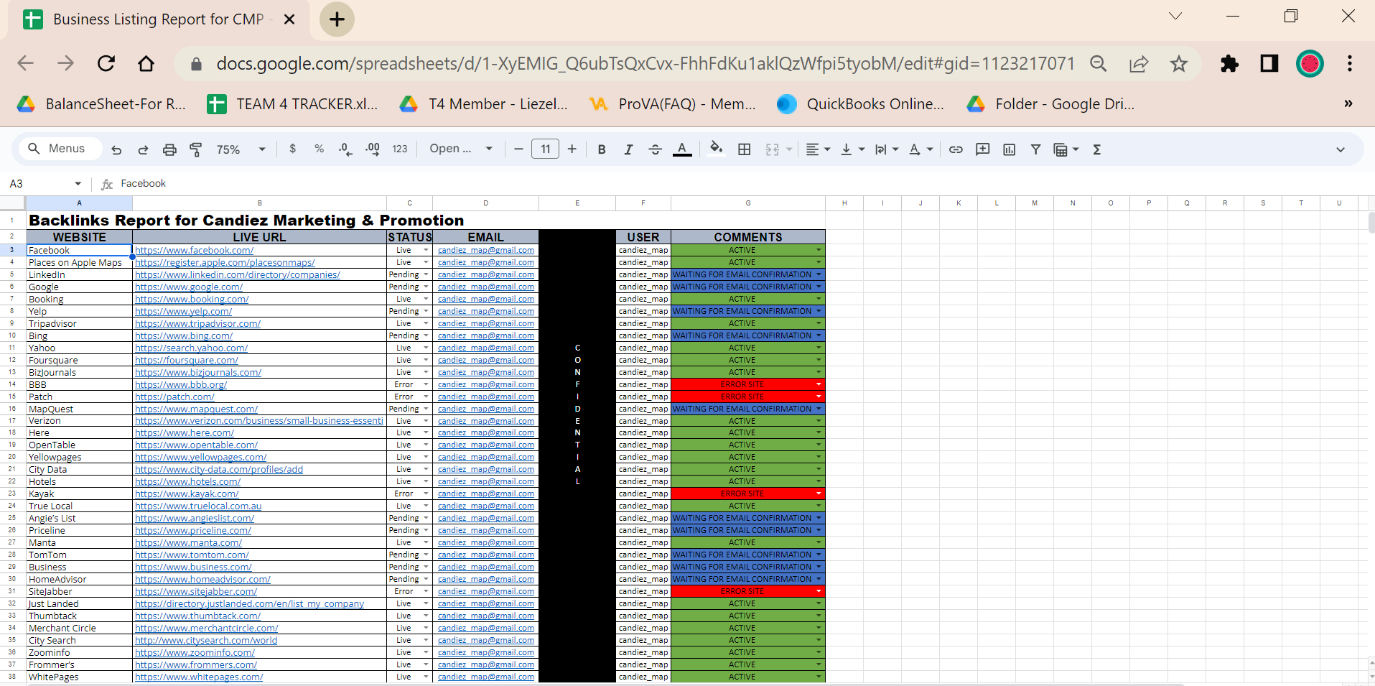
Task: Open TEAM 4 TRACKER.xl... bookmark
Action: 292,104
